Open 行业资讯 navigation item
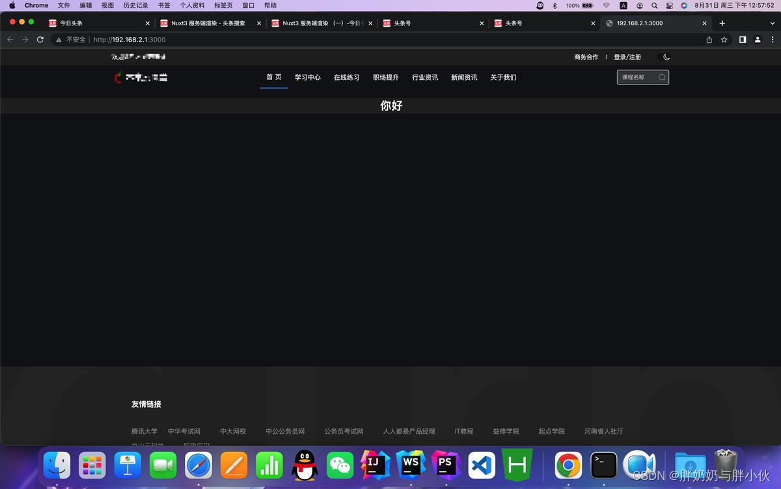The height and width of the screenshot is (489, 781). (425, 77)
